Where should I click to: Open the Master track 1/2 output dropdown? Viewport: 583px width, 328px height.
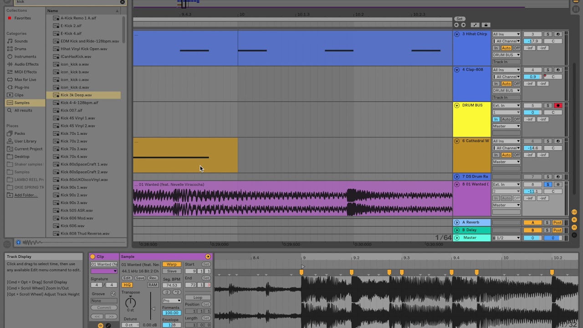tap(506, 238)
